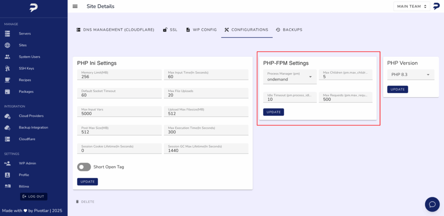Open the PHP 8.3 version dropdown
Screen dimensions: 444x216
411,74
